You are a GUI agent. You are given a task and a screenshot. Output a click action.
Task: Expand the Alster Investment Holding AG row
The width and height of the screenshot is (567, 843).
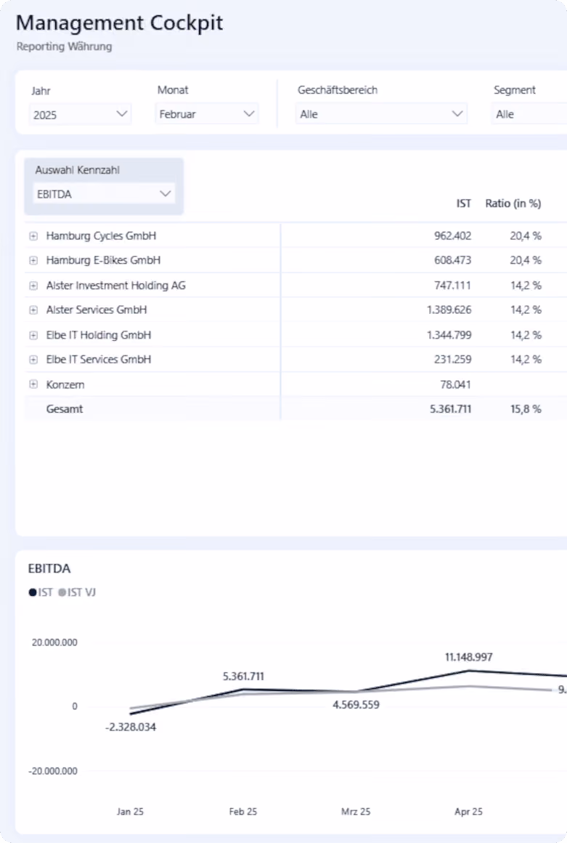[33, 286]
